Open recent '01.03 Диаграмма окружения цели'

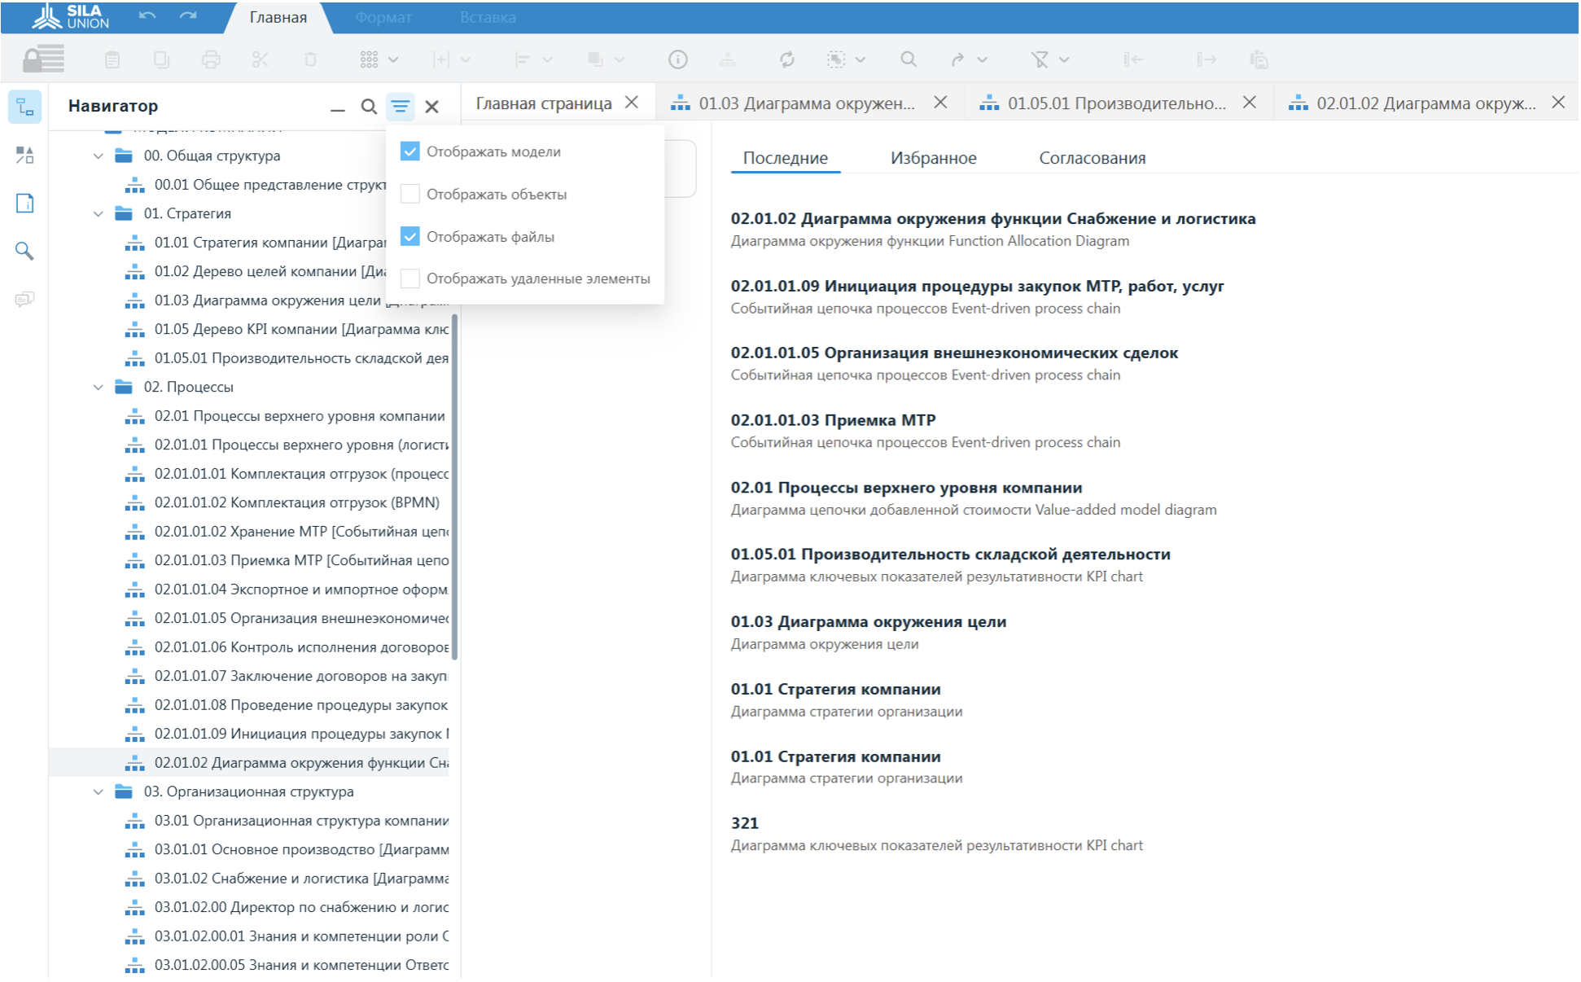tap(868, 621)
